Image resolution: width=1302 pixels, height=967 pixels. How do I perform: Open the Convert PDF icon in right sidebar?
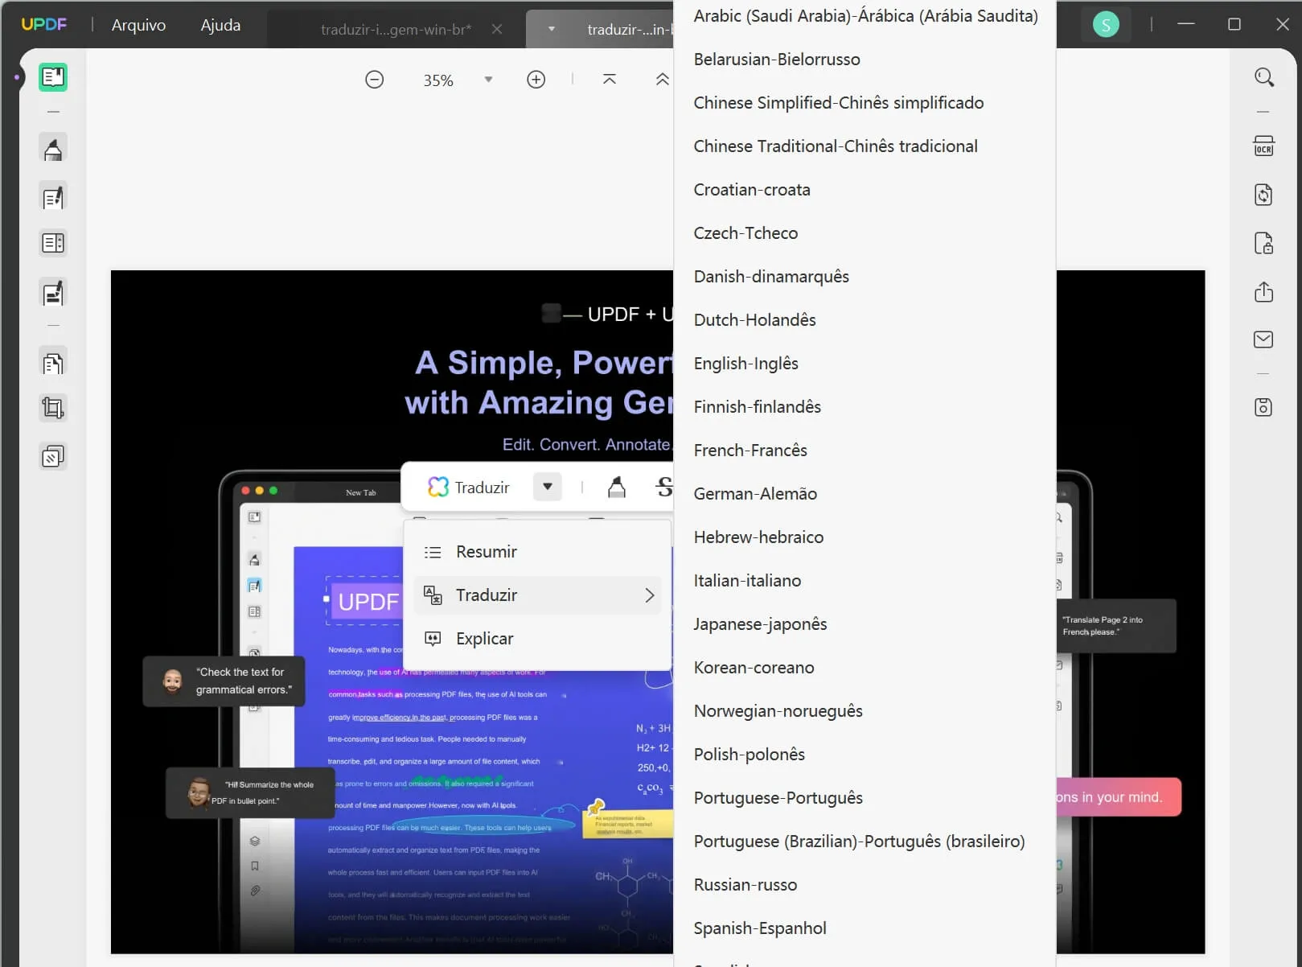pos(1264,195)
